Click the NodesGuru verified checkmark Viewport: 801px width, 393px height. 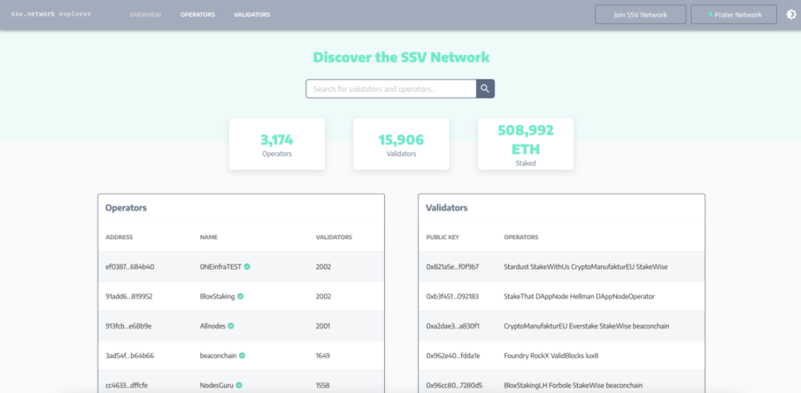[x=239, y=385]
